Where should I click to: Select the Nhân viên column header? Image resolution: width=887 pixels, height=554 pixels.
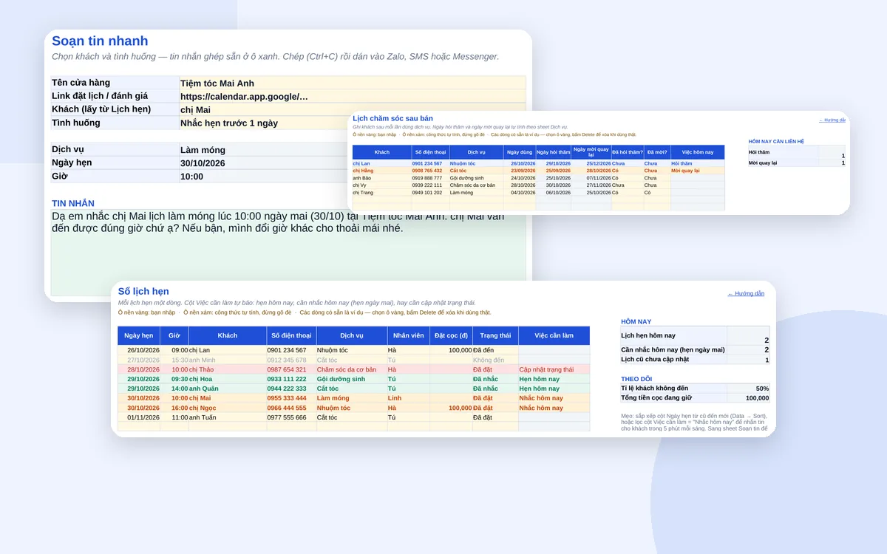pos(409,335)
